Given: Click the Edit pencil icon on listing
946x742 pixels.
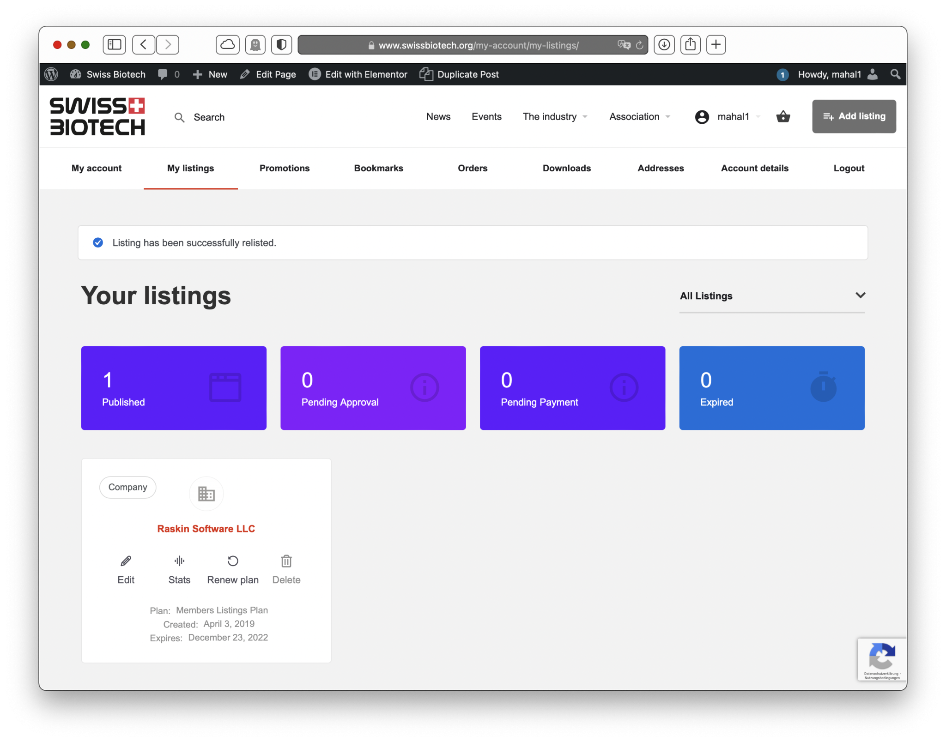Looking at the screenshot, I should click(x=126, y=561).
